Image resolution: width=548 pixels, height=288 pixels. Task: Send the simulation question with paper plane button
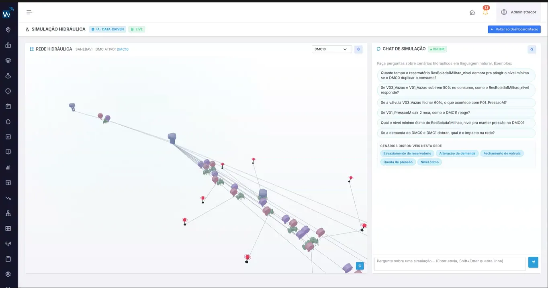(533, 262)
